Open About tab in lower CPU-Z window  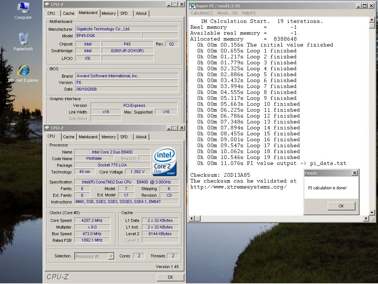[141, 137]
